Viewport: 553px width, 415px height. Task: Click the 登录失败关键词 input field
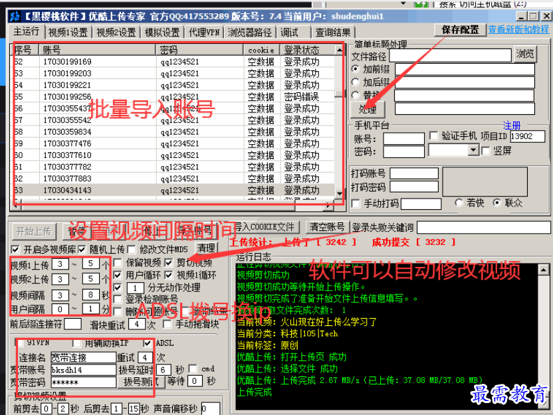pyautogui.click(x=483, y=227)
